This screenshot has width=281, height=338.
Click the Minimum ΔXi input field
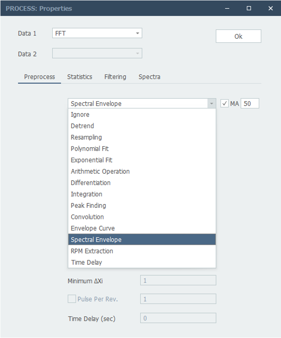coord(178,280)
